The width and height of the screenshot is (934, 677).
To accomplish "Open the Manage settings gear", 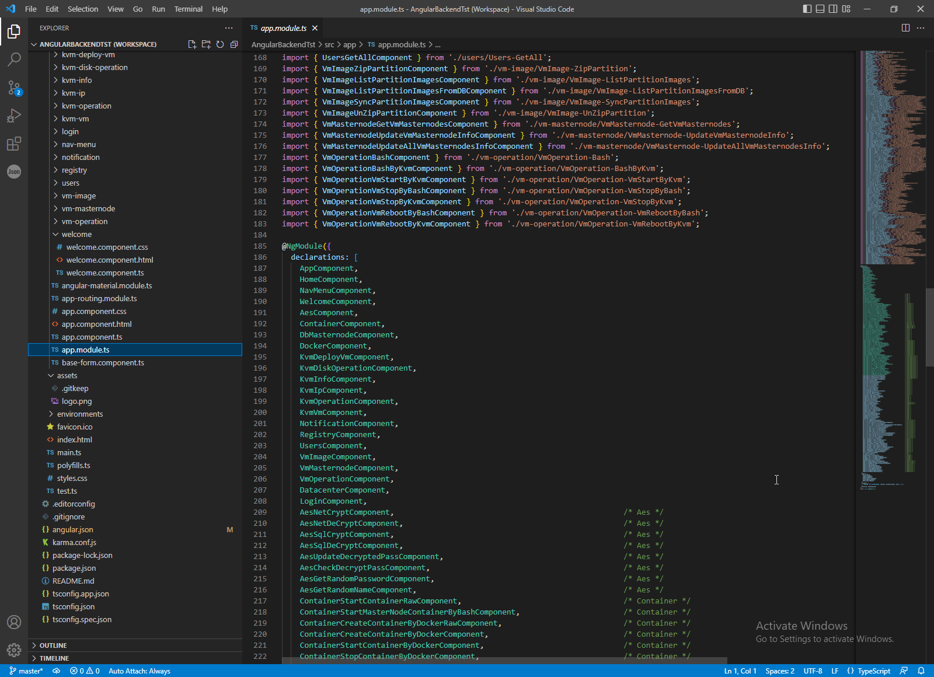I will click(x=14, y=650).
